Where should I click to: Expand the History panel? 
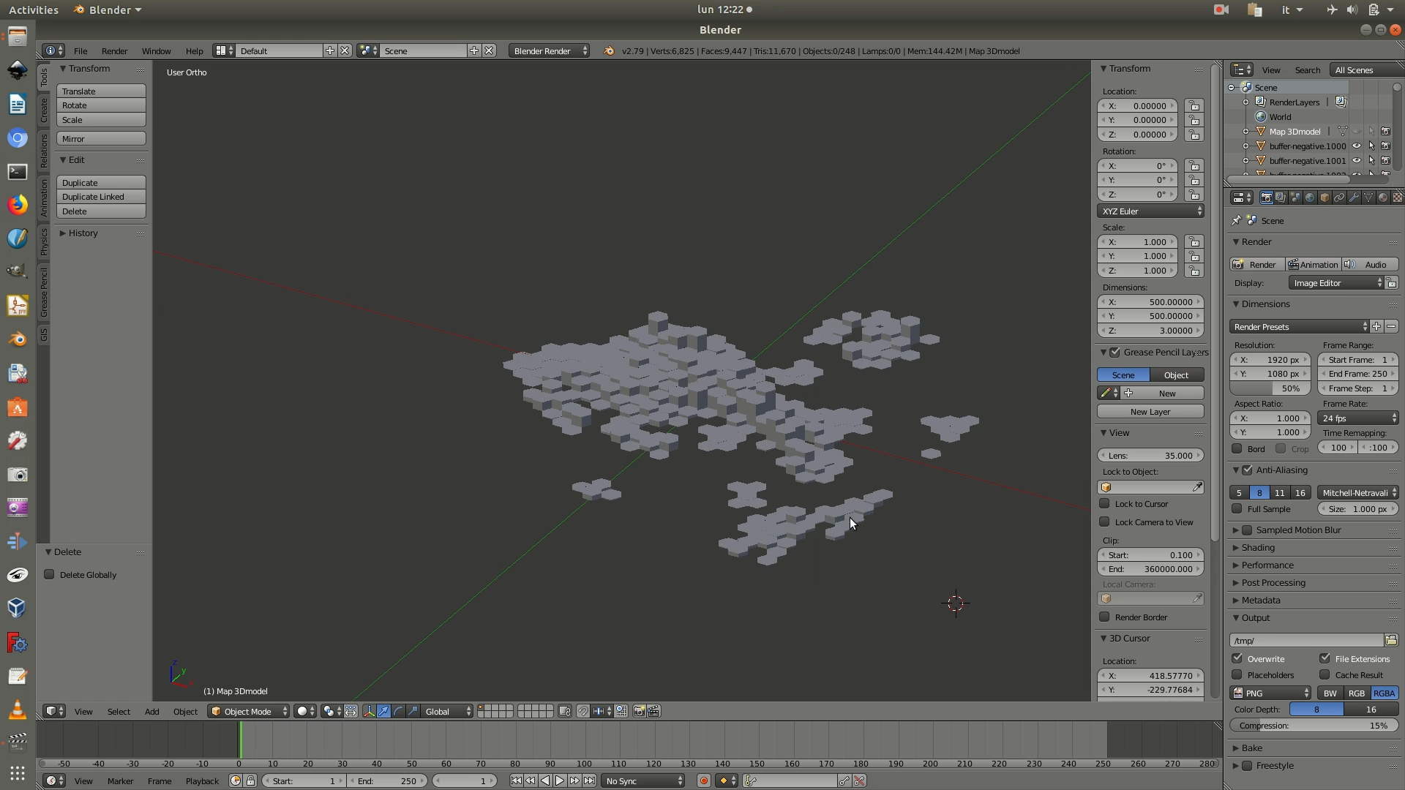pos(83,233)
